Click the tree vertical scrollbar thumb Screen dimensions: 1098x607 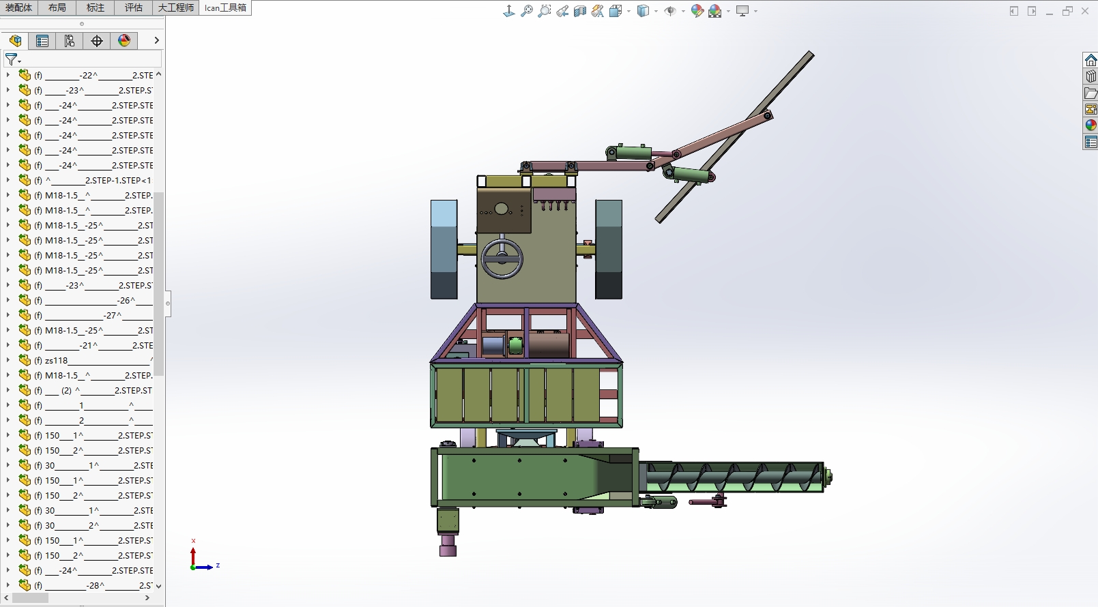pos(159,284)
